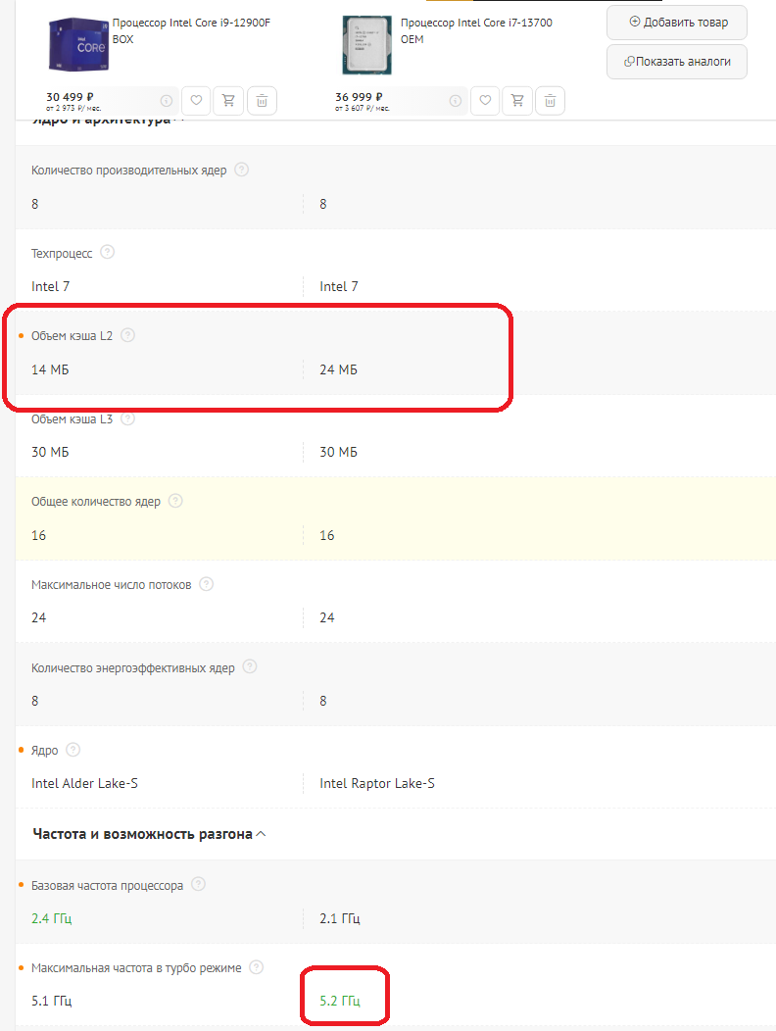Show help for Максимальная частота в турбо режиме
This screenshot has height=1031, width=776.
(x=257, y=967)
